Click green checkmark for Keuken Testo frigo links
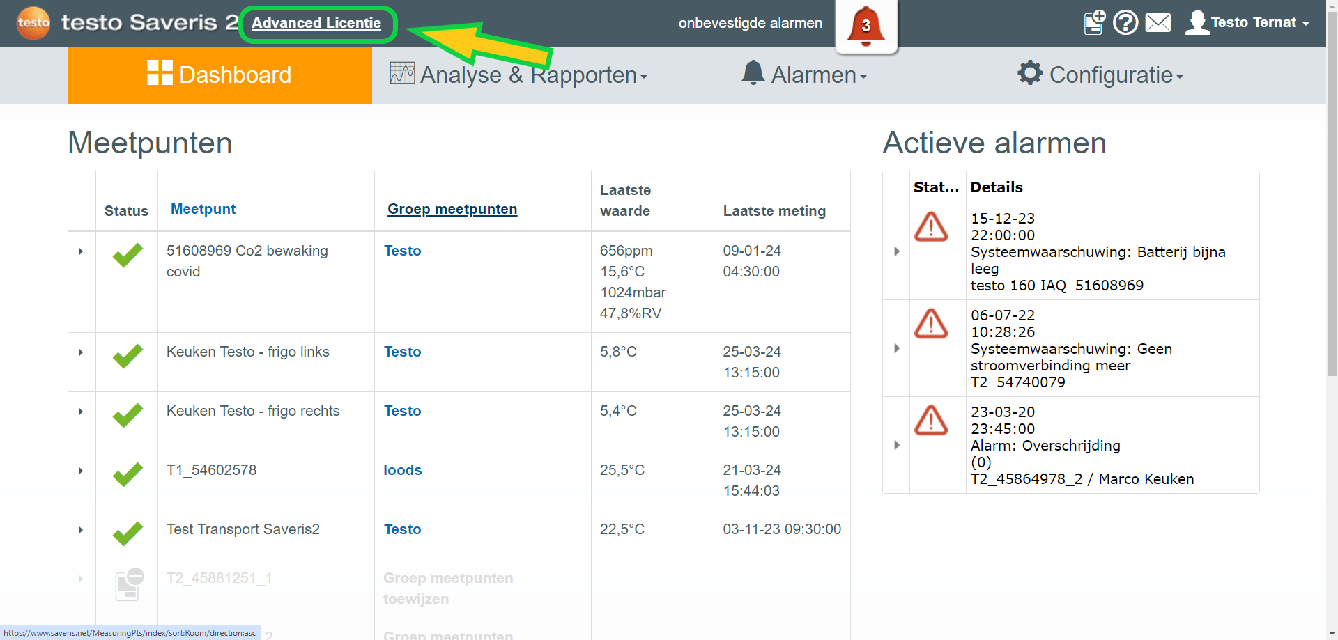1338x640 pixels. pos(128,356)
